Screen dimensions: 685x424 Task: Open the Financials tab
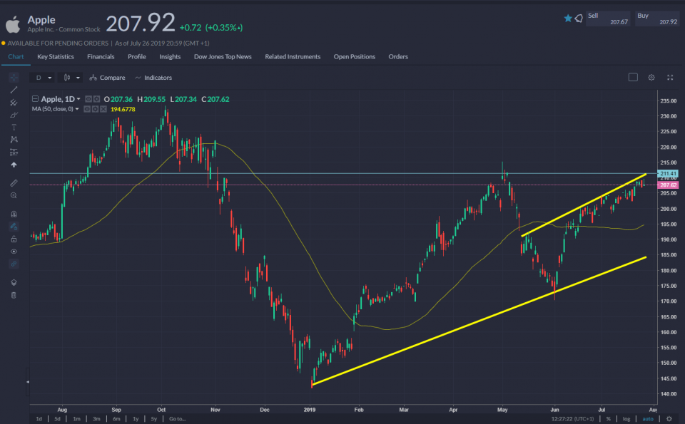click(x=101, y=57)
